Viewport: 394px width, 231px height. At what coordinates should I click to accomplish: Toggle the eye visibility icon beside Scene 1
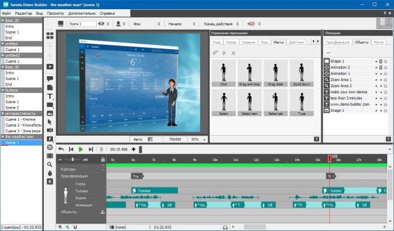tap(101, 23)
